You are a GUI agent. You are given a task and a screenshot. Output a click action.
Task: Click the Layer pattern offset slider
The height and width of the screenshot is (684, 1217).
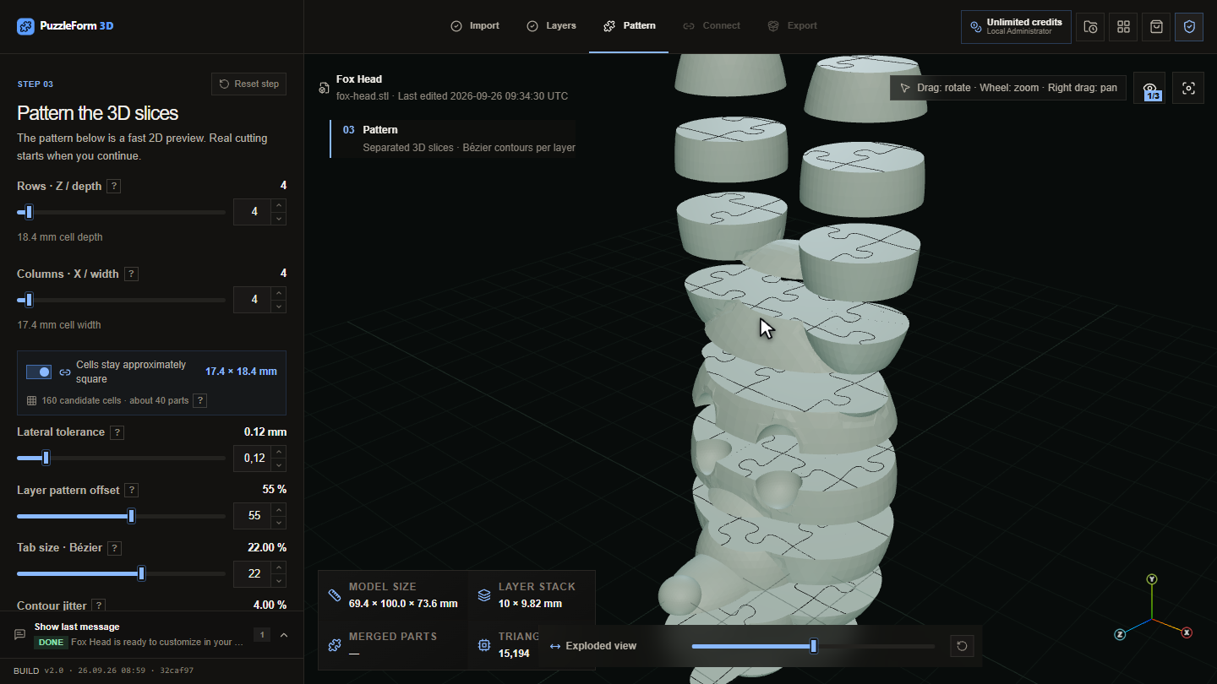click(x=121, y=516)
